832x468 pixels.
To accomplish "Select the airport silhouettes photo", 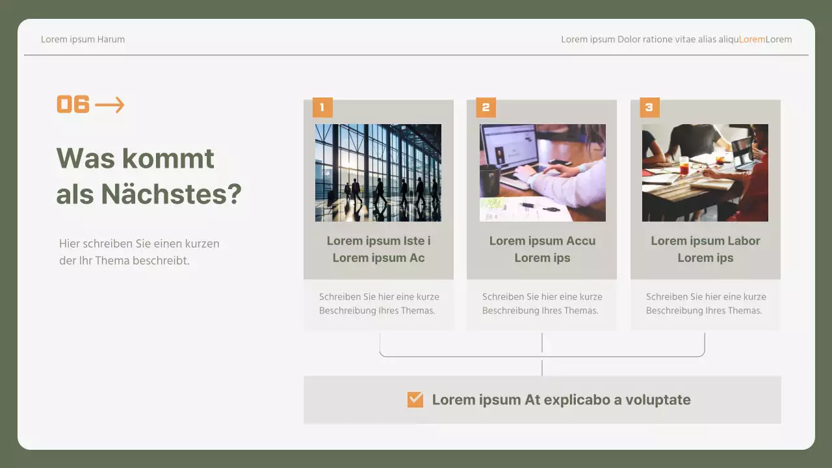I will pos(378,173).
